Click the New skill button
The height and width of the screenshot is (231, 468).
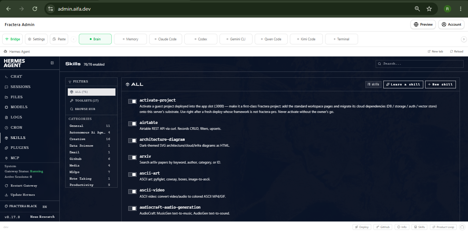pyautogui.click(x=440, y=84)
